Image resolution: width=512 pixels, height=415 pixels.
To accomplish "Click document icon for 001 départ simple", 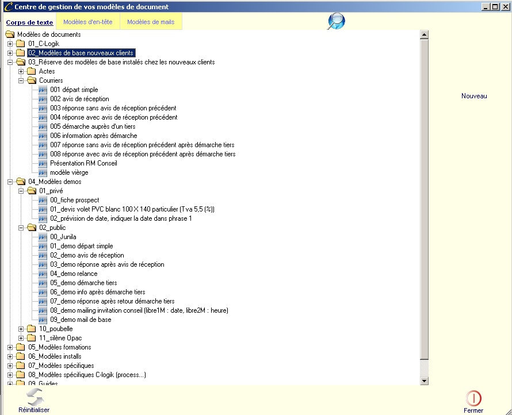I will pyautogui.click(x=43, y=90).
